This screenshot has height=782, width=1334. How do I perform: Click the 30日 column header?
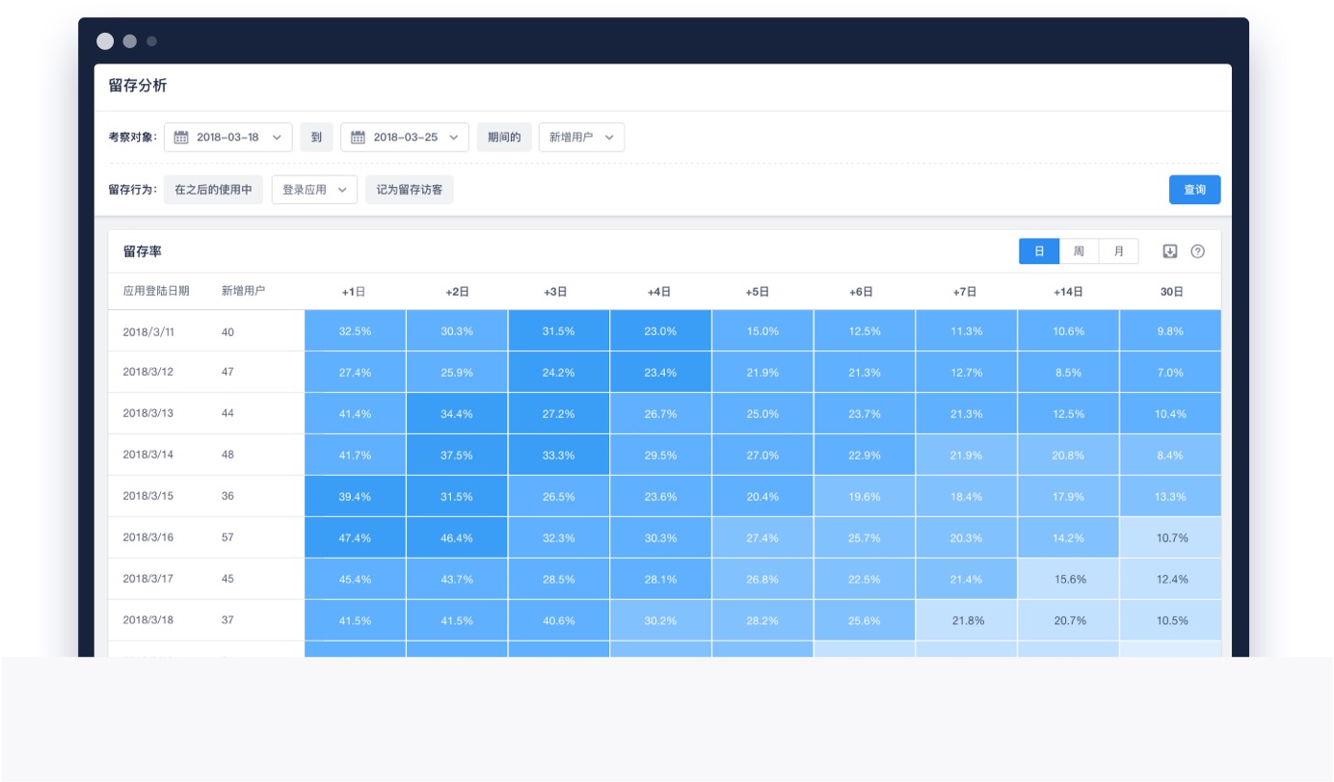(1171, 292)
